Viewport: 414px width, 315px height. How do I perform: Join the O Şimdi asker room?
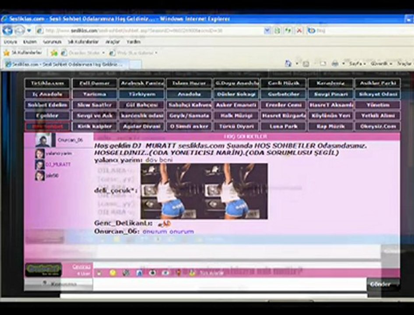189,126
